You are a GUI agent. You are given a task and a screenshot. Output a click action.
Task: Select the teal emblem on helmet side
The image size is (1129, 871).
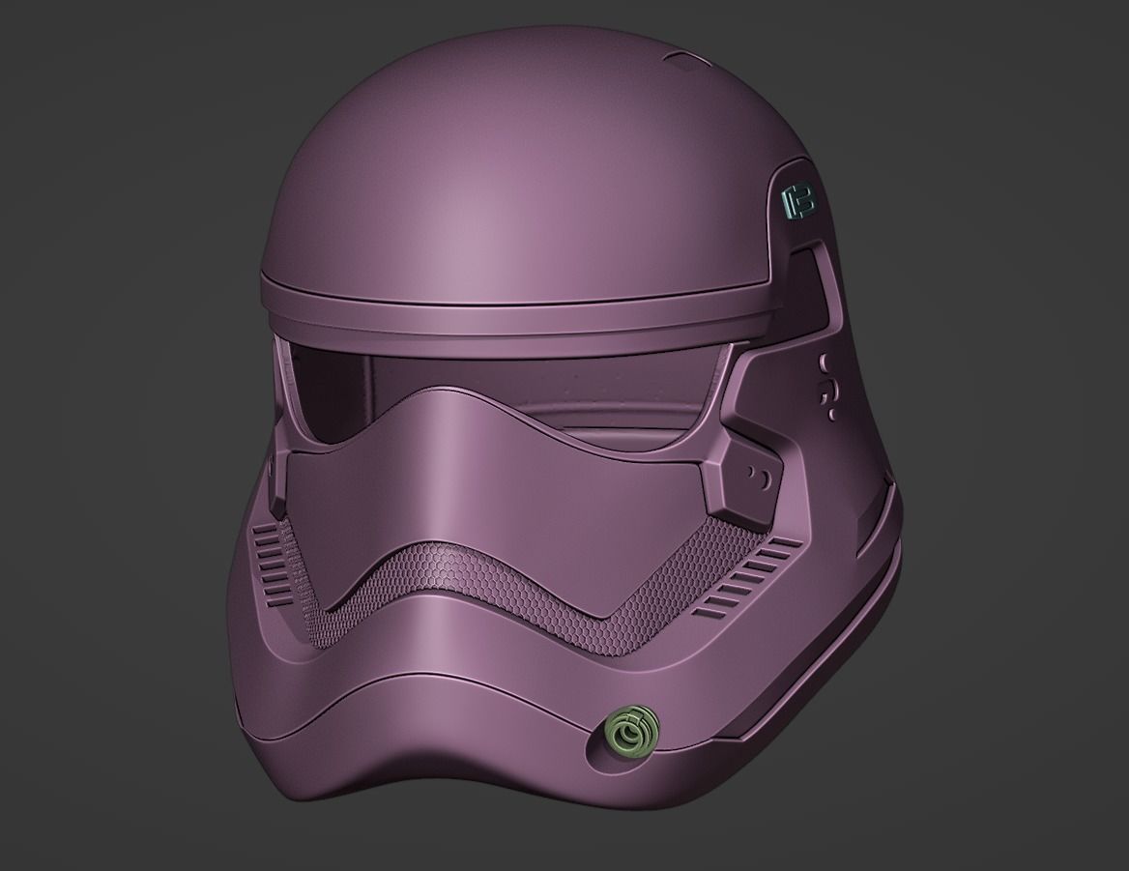point(799,201)
